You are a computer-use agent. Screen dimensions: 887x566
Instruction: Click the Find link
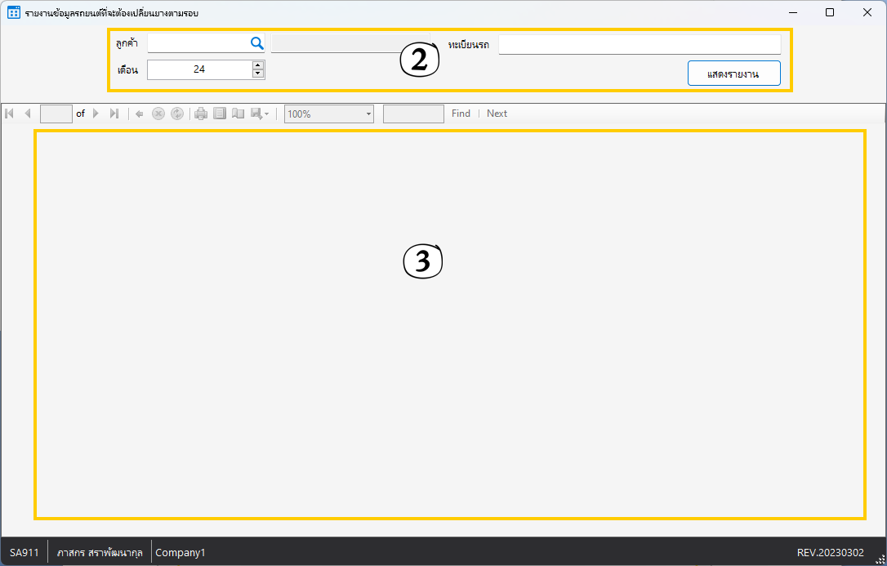tap(461, 114)
